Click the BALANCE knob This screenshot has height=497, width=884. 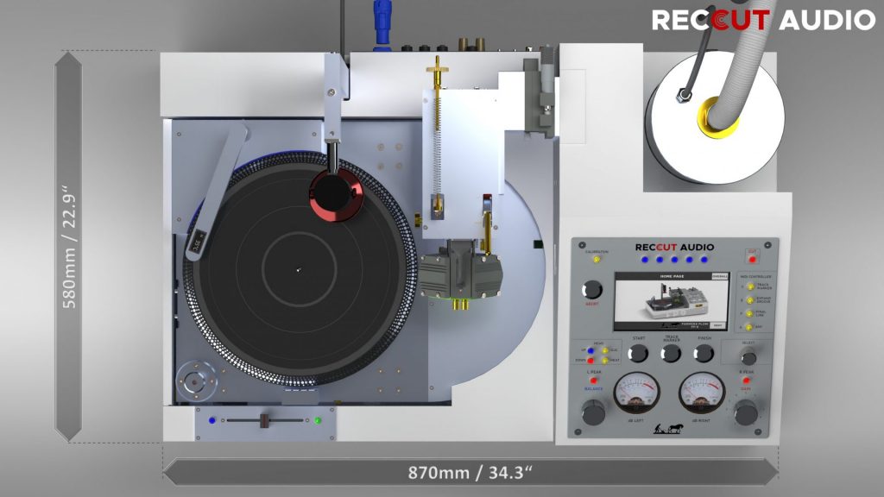coord(593,412)
